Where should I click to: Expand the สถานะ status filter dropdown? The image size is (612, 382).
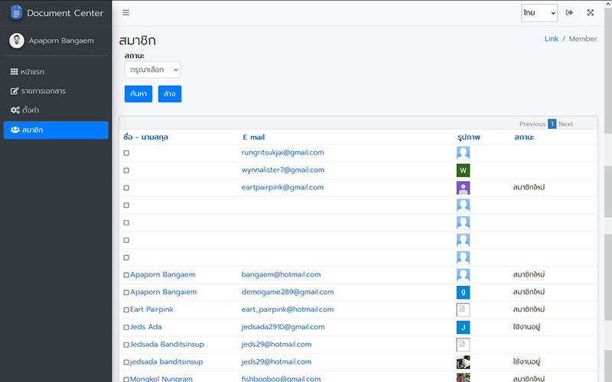pyautogui.click(x=152, y=70)
